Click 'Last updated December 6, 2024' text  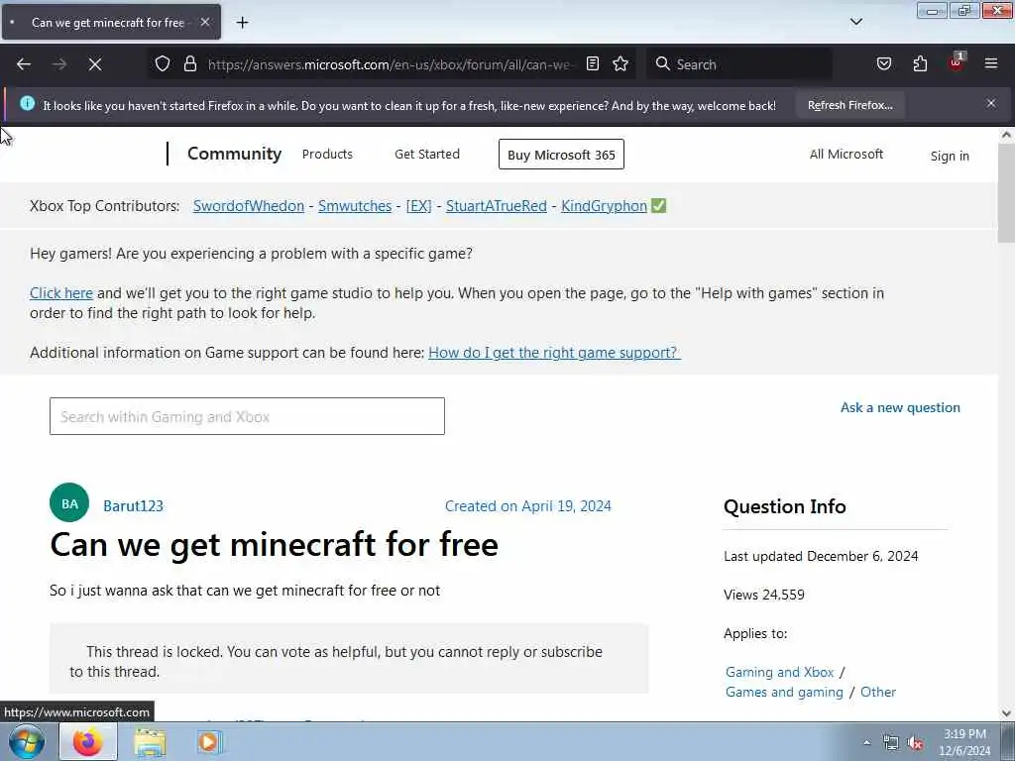click(x=821, y=556)
